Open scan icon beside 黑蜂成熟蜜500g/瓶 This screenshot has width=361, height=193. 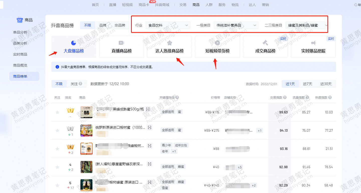148,109
